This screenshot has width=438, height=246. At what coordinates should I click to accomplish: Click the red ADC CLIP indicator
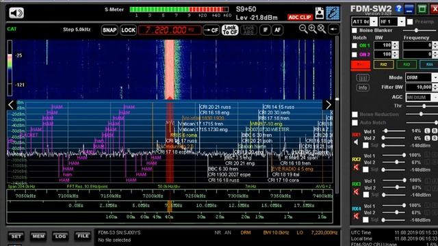tap(300, 17)
